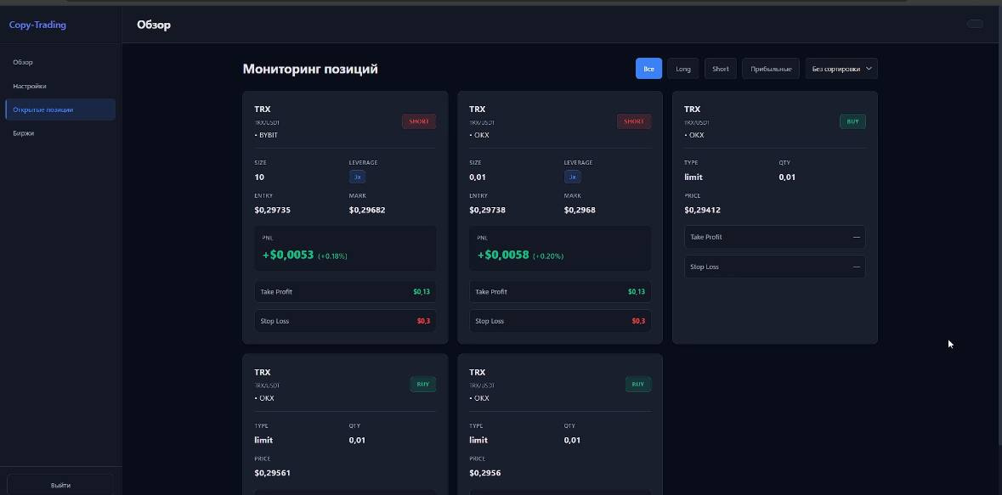1002x495 pixels.
Task: Click the empty Stop Loss row on the $0,29412 card
Action: tap(774, 267)
